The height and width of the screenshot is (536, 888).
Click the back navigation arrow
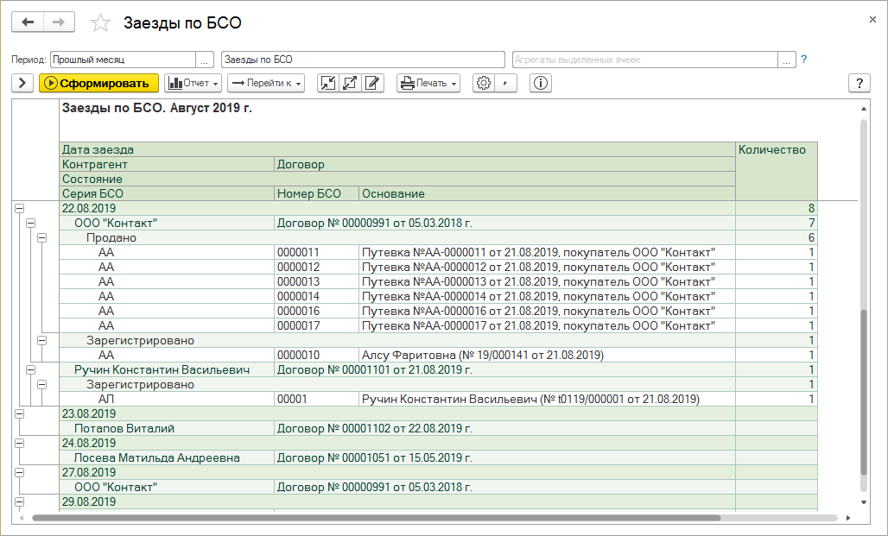(x=27, y=22)
